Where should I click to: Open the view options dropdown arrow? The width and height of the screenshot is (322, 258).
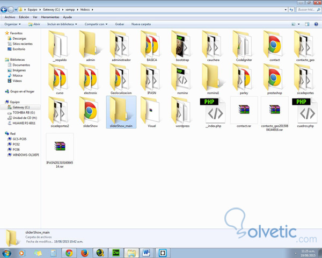[299, 24]
